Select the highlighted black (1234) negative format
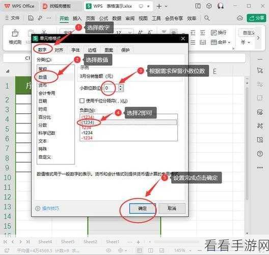 128,122
